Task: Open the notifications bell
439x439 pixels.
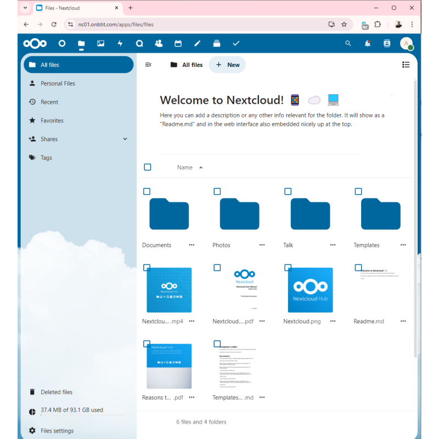Action: (368, 43)
